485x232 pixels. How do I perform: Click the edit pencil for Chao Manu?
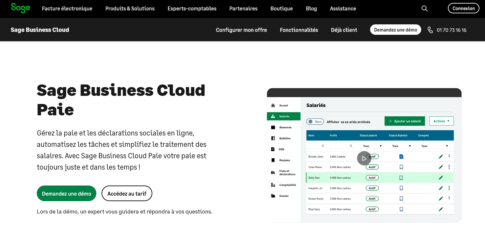coord(441,167)
